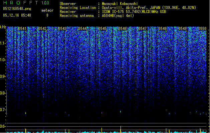Click the 0544 time marker
210x133 pixels.
coord(82,29)
